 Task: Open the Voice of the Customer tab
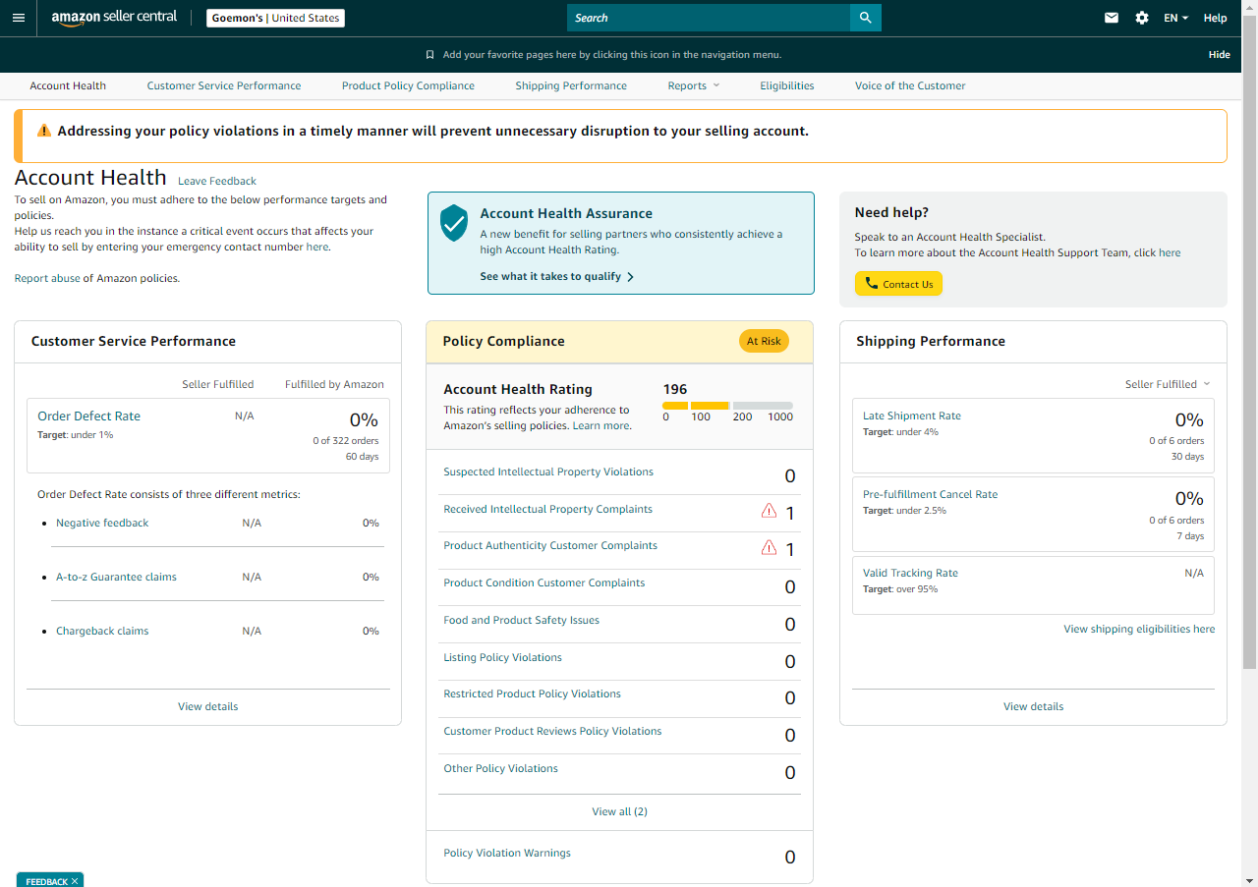910,85
